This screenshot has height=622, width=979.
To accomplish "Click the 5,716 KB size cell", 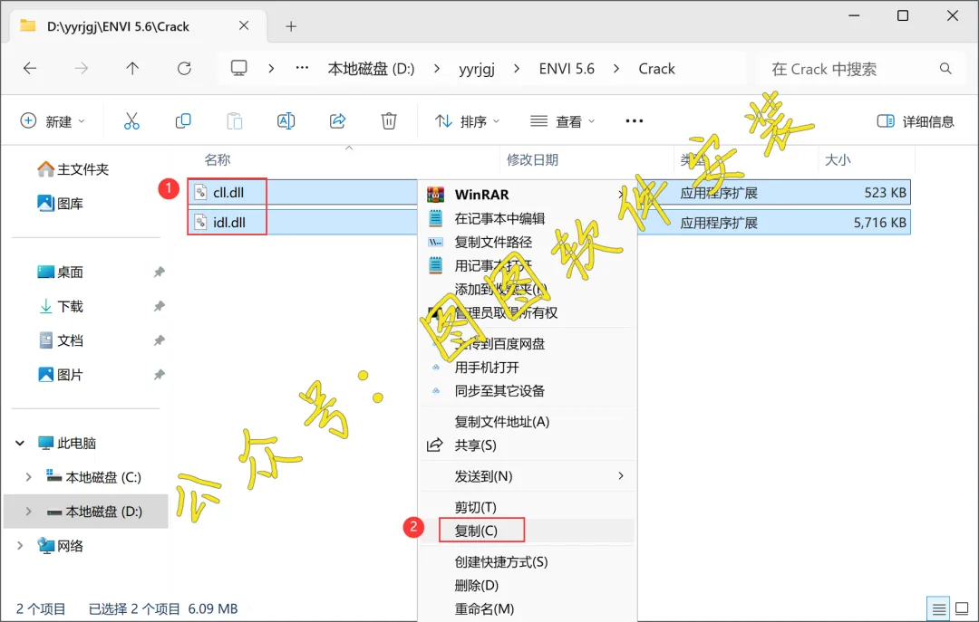I will (x=879, y=223).
